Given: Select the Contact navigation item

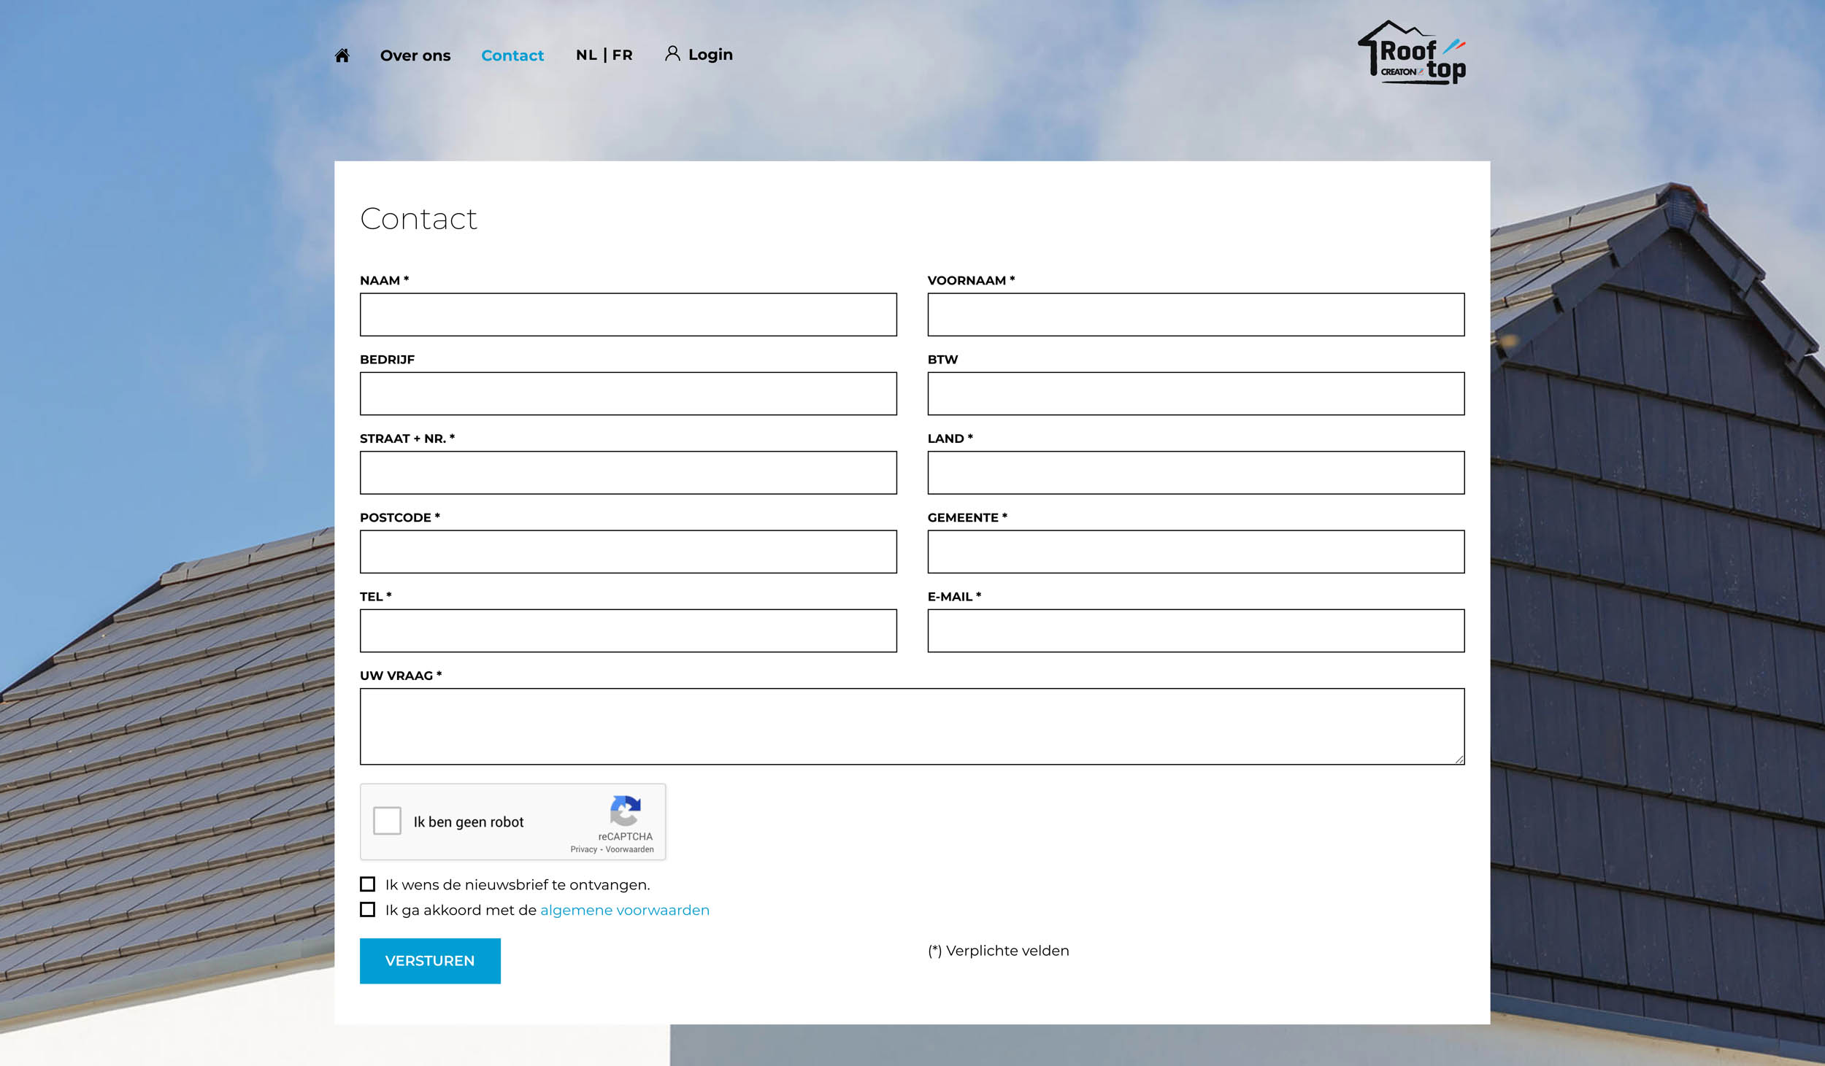Looking at the screenshot, I should pos(512,55).
